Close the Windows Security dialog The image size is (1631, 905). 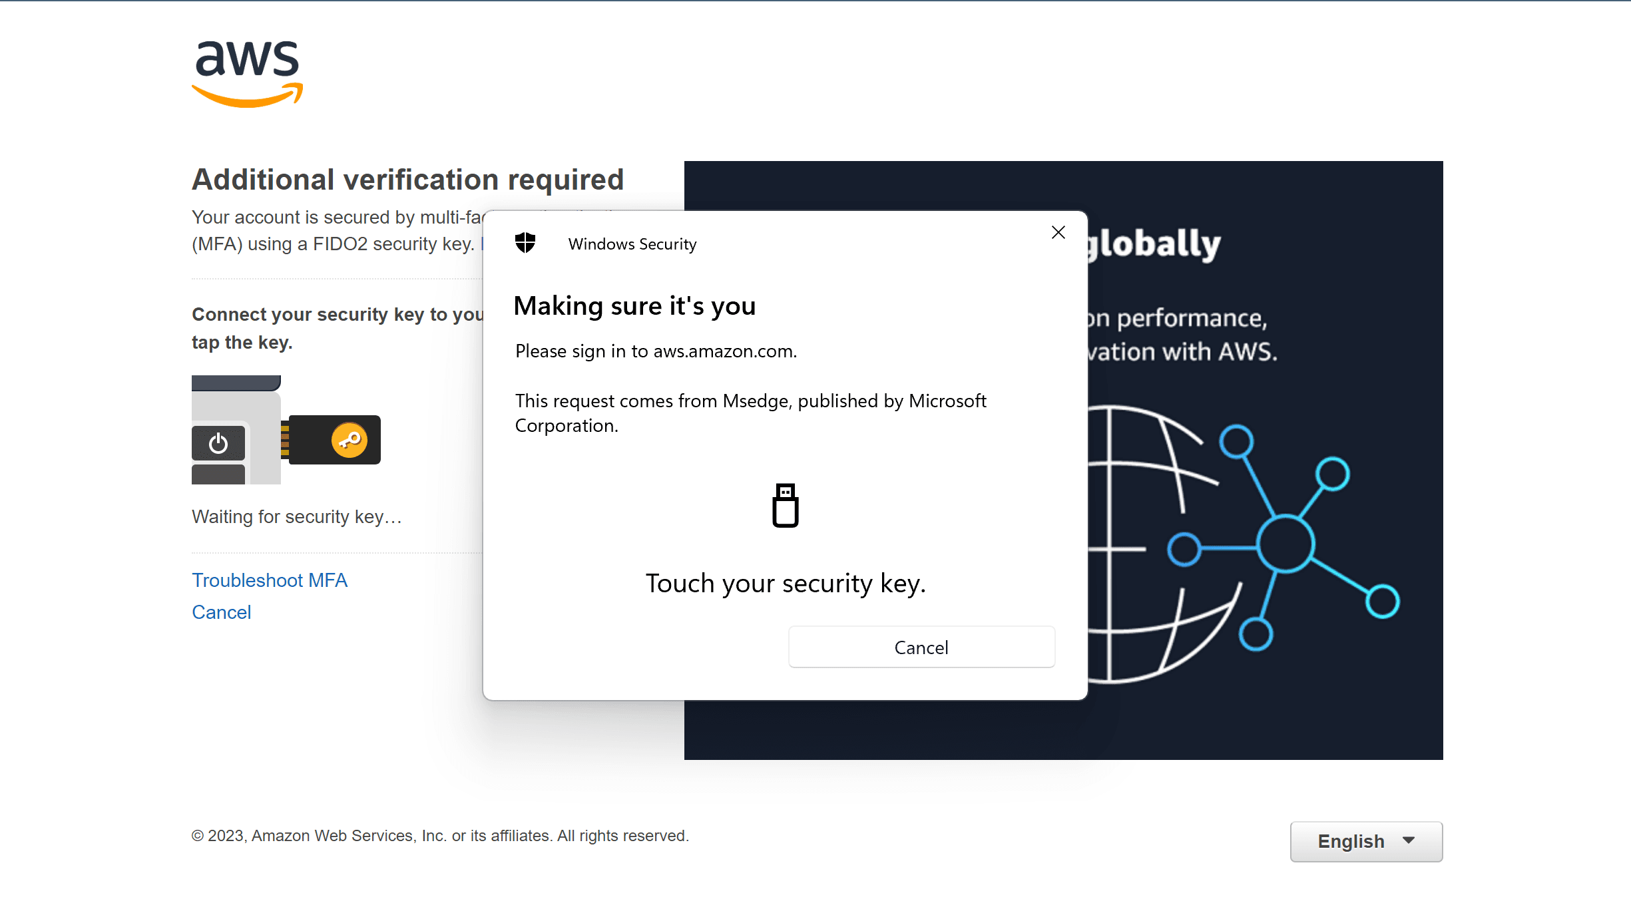coord(1058,232)
